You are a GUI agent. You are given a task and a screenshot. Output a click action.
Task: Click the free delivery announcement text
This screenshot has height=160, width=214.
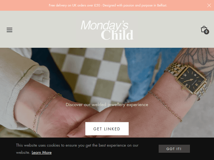[108, 5]
